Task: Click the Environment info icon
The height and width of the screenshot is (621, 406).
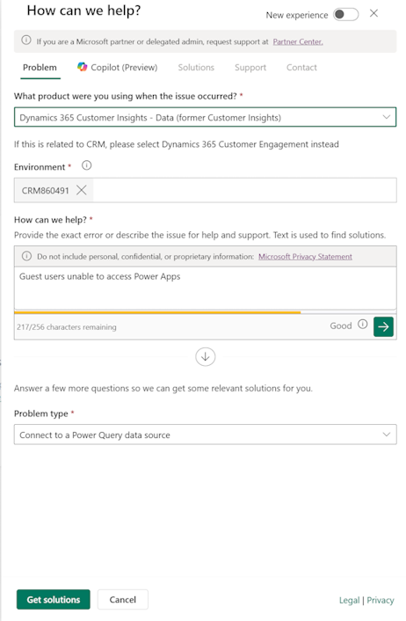Action: 86,165
